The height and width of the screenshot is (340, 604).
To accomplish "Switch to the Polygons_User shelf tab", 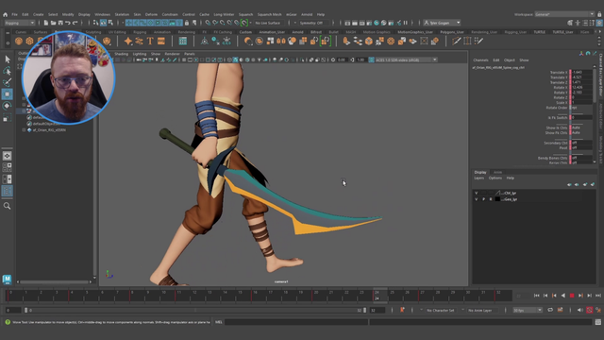I will (452, 32).
